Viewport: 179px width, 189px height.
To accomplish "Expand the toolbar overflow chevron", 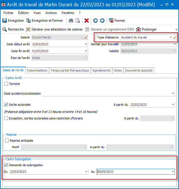I will click(176, 30).
